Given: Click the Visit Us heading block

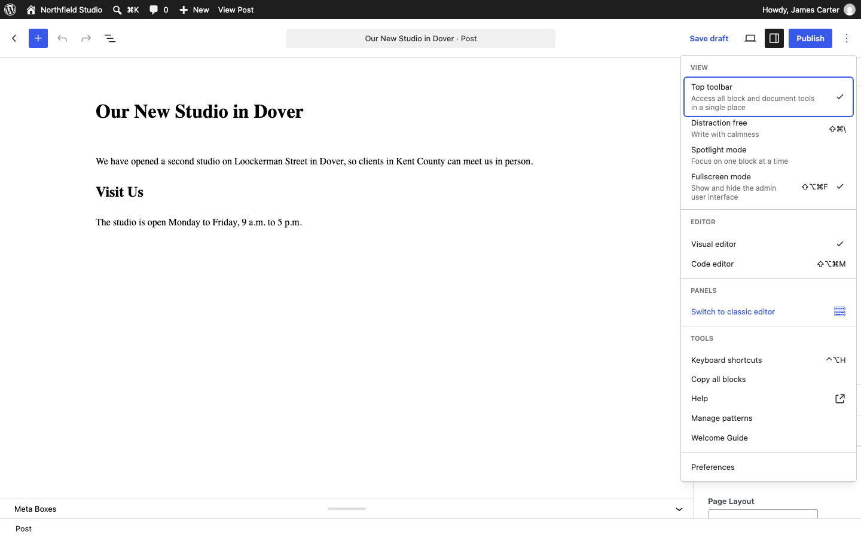Looking at the screenshot, I should point(120,192).
